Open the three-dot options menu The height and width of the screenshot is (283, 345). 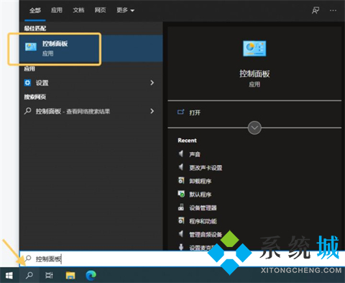[333, 10]
